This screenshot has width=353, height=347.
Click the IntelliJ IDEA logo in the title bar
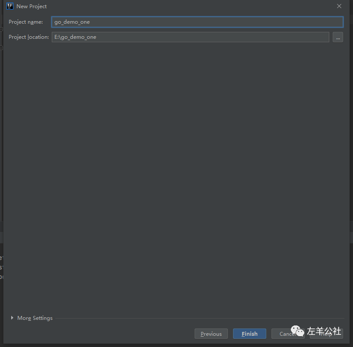point(9,6)
